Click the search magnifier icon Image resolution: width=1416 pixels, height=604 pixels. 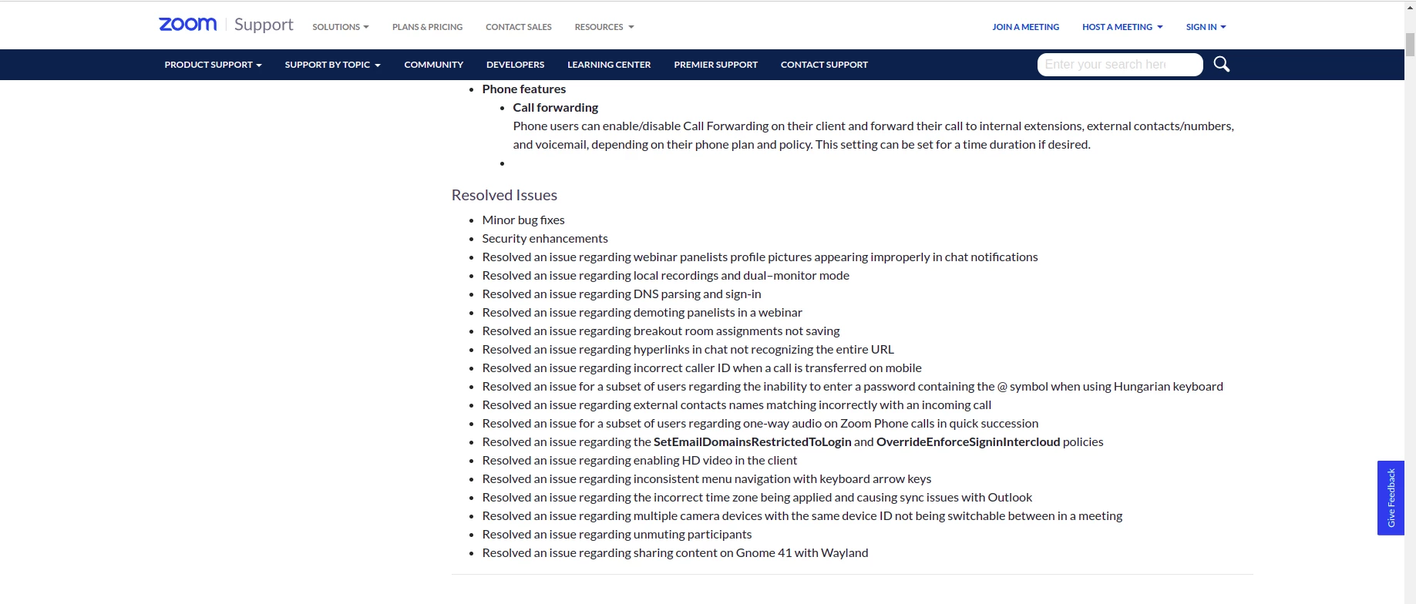pos(1221,64)
